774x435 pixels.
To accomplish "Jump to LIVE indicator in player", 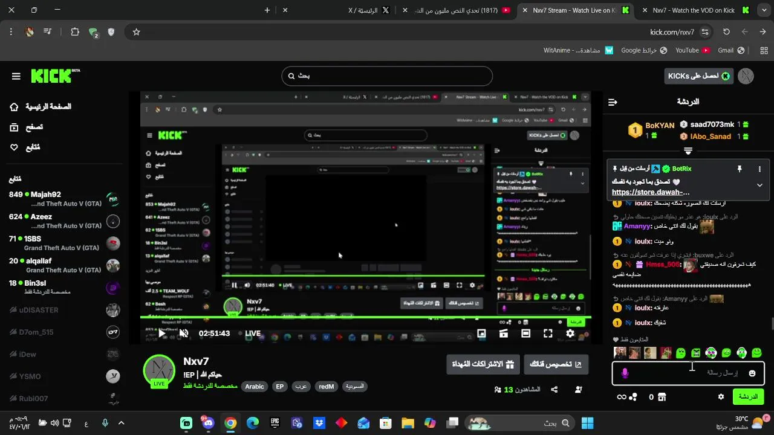I will point(249,333).
